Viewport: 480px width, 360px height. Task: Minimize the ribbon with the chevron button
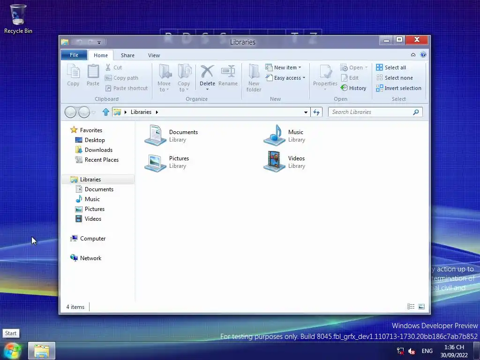point(413,55)
